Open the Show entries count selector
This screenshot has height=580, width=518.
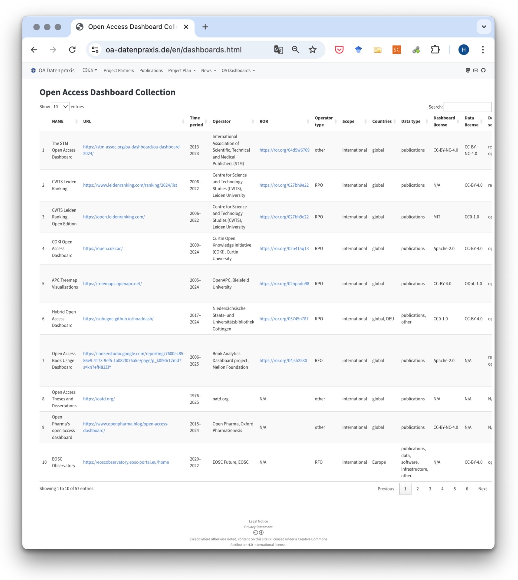point(60,107)
